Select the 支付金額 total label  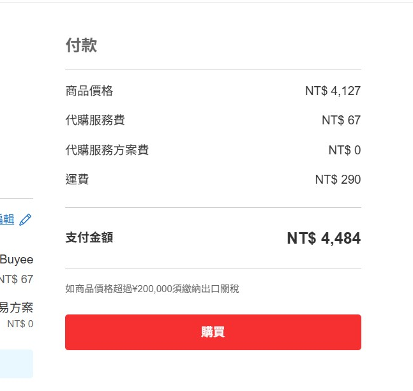pyautogui.click(x=89, y=237)
